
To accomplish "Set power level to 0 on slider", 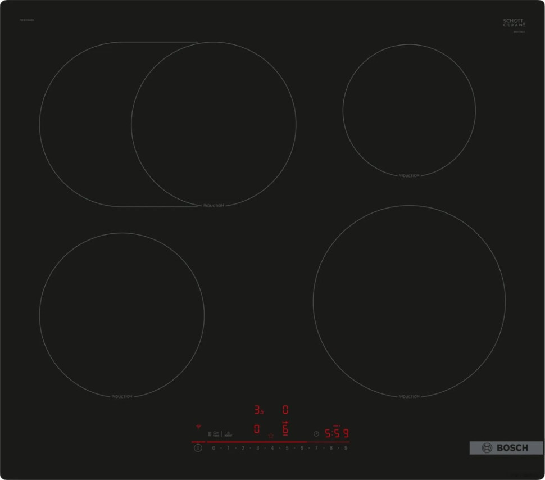I will point(214,448).
